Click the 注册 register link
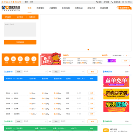 [31, 2]
